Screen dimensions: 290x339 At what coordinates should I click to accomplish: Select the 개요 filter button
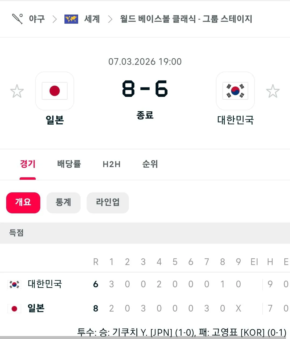(x=23, y=203)
